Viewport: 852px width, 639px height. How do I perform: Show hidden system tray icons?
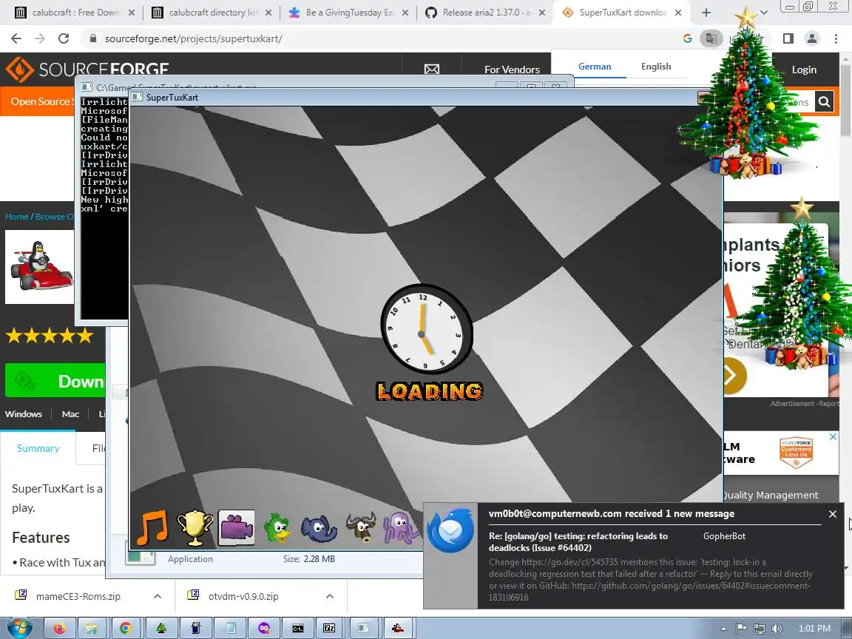(x=723, y=629)
